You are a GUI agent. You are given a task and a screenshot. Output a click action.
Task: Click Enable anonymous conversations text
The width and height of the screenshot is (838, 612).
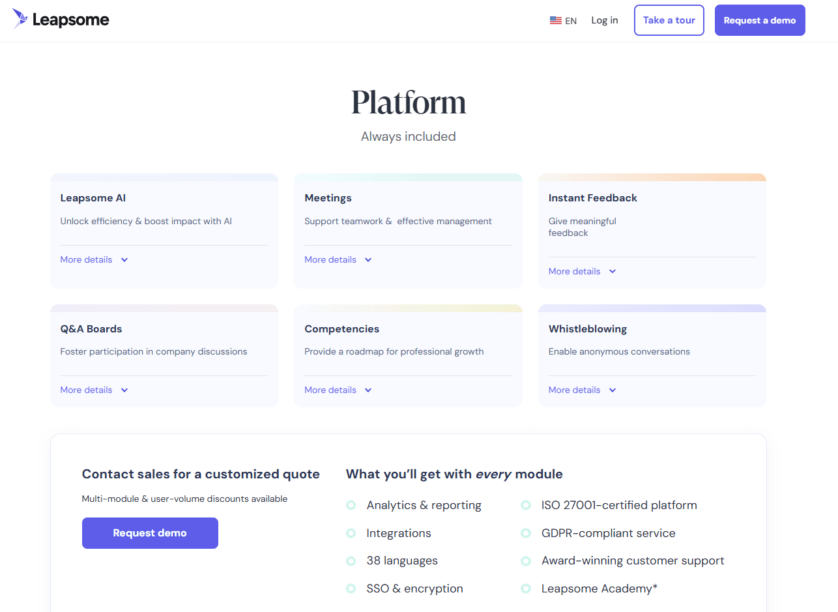click(x=619, y=351)
